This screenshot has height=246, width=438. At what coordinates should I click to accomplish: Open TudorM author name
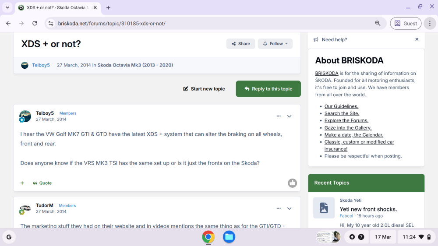pyautogui.click(x=44, y=205)
